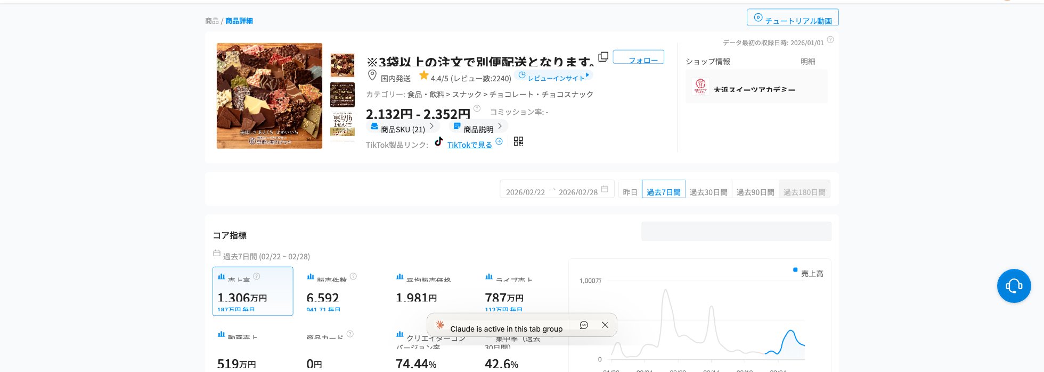Click the rating text 4.4/5 (レビュー数:2240)
This screenshot has height=372, width=1044.
click(x=471, y=78)
